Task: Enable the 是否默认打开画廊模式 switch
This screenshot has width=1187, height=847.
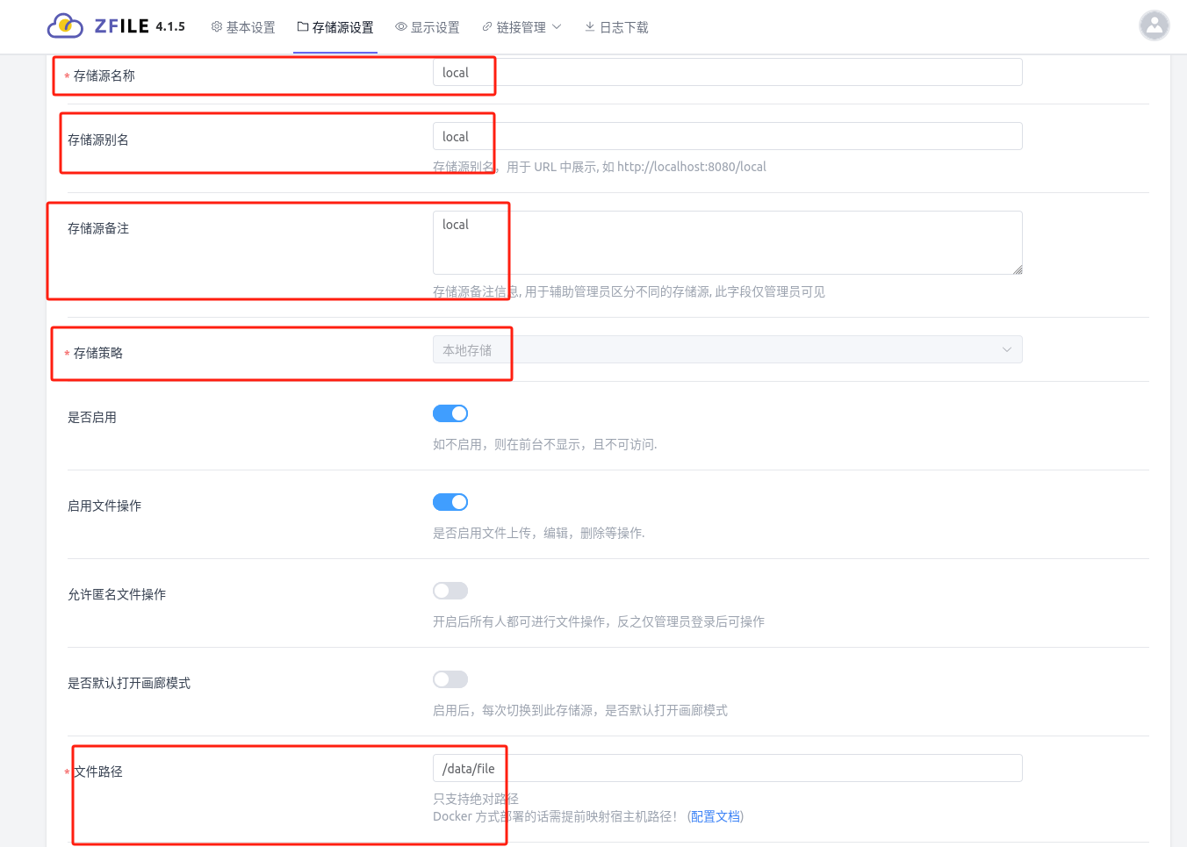Action: (x=450, y=679)
